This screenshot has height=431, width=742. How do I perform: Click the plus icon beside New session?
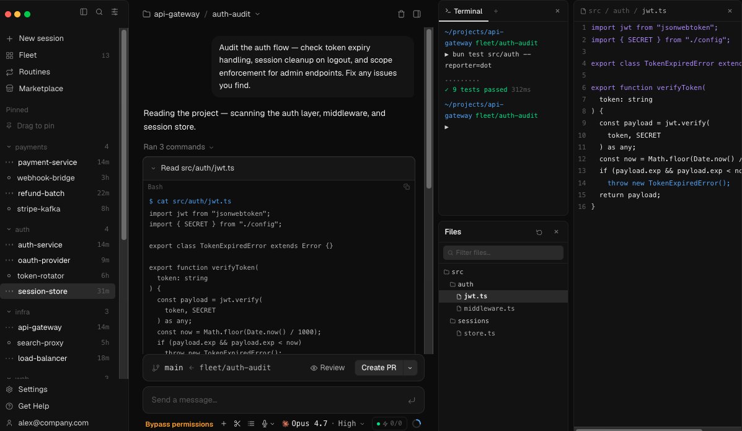9,38
